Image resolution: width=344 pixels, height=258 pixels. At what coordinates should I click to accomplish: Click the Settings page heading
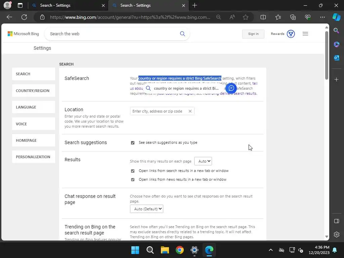click(x=42, y=48)
